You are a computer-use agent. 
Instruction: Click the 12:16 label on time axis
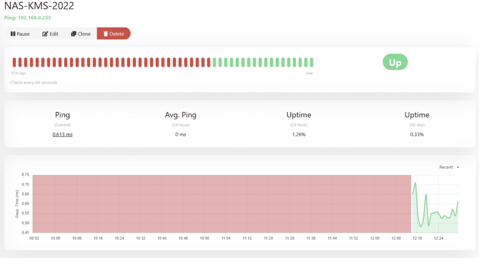(417, 238)
